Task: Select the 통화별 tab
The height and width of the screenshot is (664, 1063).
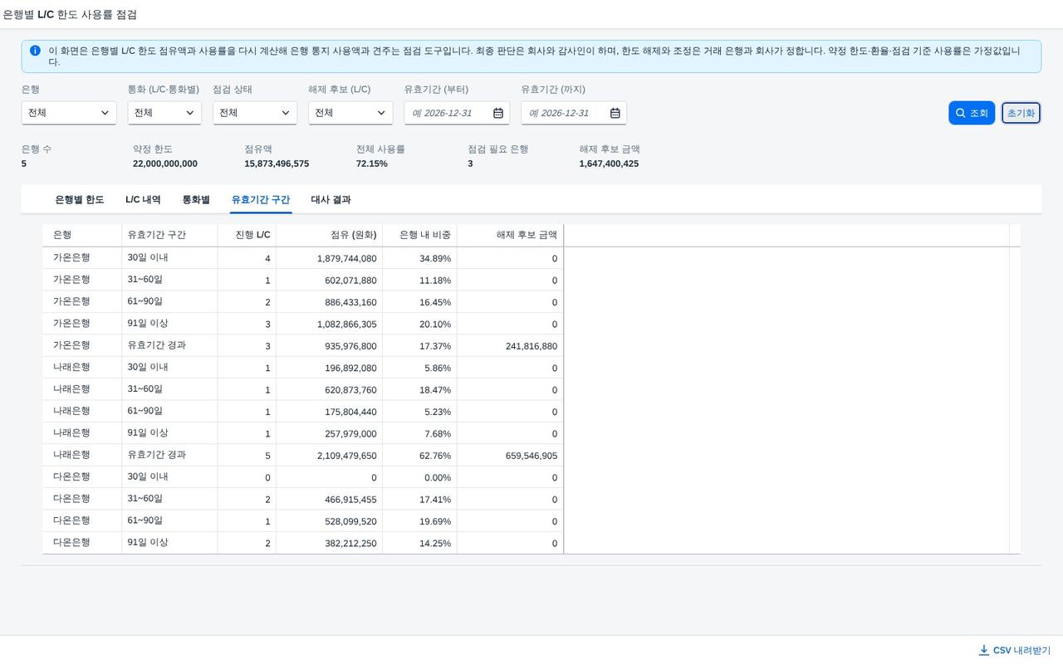Action: click(x=196, y=199)
